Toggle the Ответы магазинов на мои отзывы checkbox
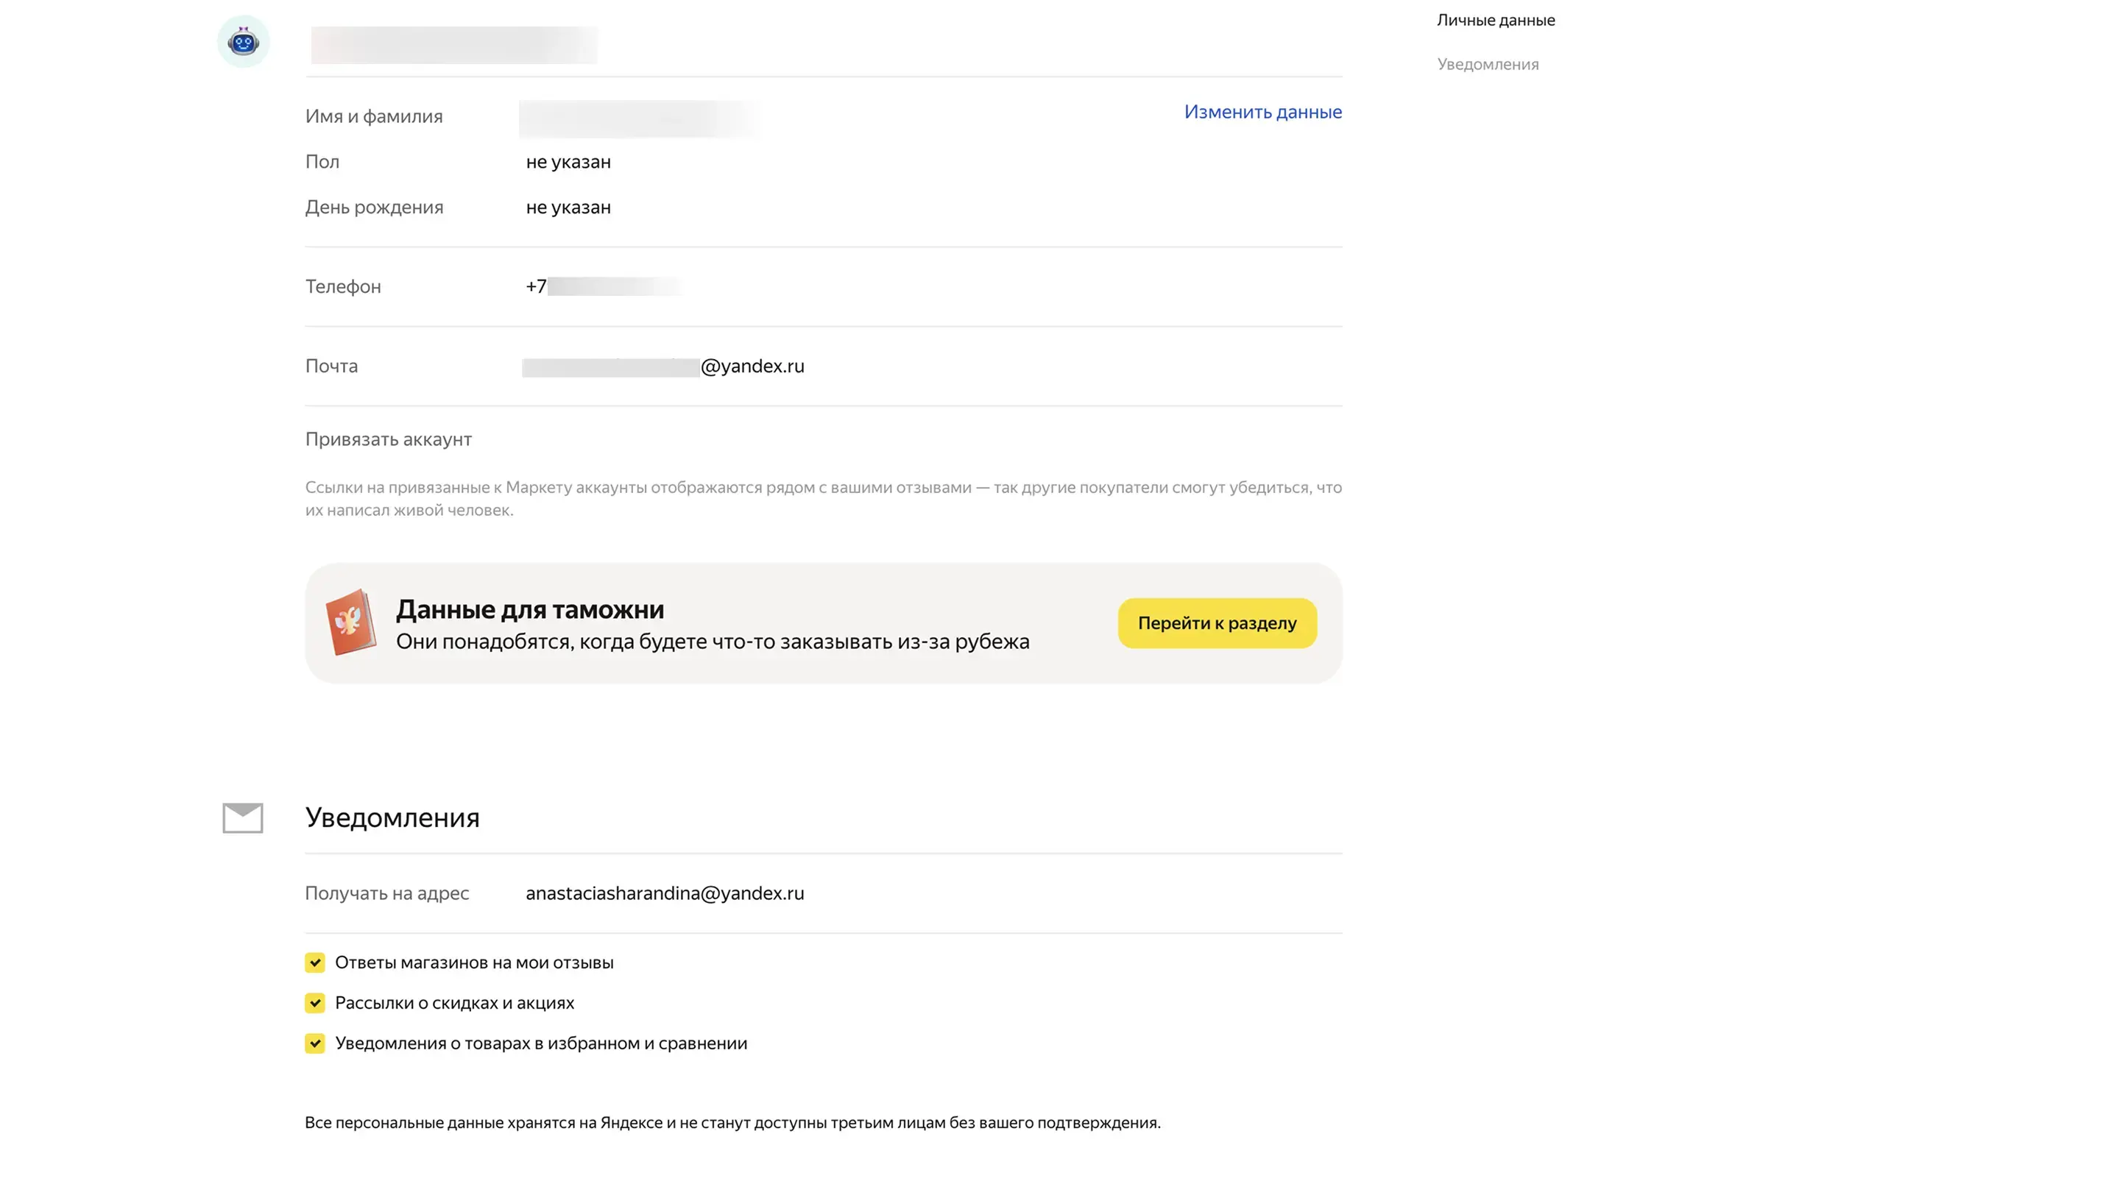This screenshot has height=1192, width=2120. pos(315,962)
